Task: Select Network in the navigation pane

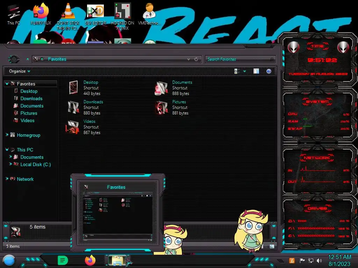Action: point(25,179)
